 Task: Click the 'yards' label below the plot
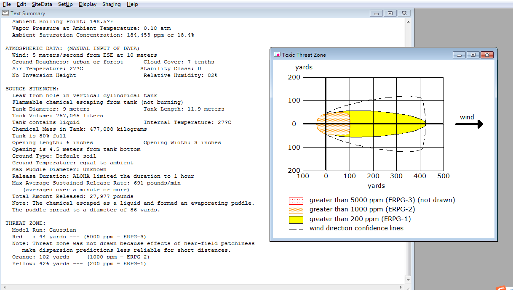(376, 185)
